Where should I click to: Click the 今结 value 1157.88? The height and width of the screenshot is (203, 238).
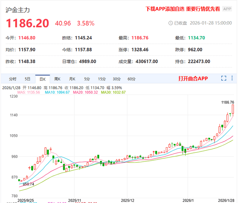click(83, 49)
